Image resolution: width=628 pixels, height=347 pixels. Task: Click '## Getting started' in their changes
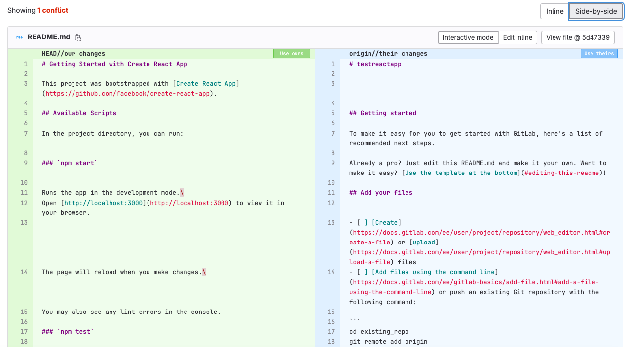pyautogui.click(x=383, y=113)
